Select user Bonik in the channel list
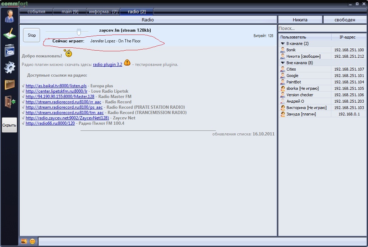368x247 pixels. [291, 50]
